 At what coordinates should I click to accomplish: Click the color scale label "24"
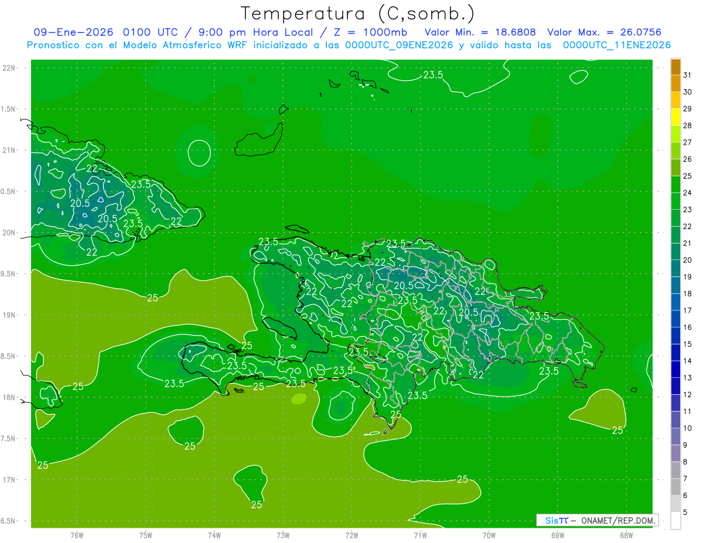pos(688,193)
